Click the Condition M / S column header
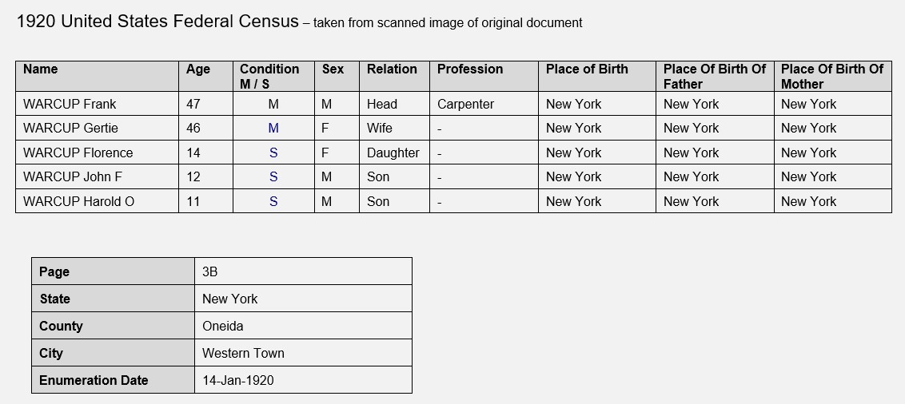Image resolution: width=905 pixels, height=404 pixels. point(273,76)
